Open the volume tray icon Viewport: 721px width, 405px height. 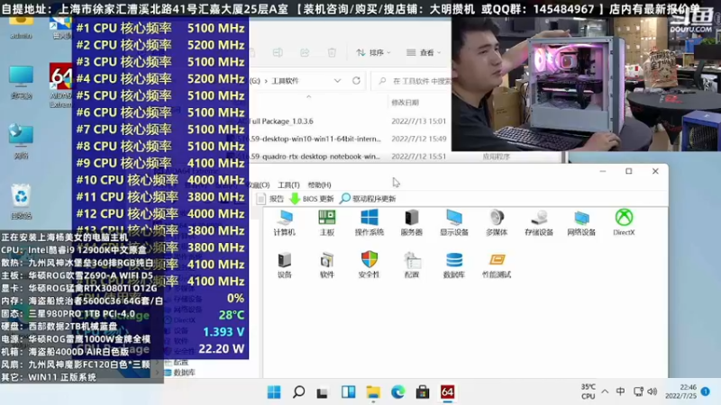pyautogui.click(x=652, y=391)
